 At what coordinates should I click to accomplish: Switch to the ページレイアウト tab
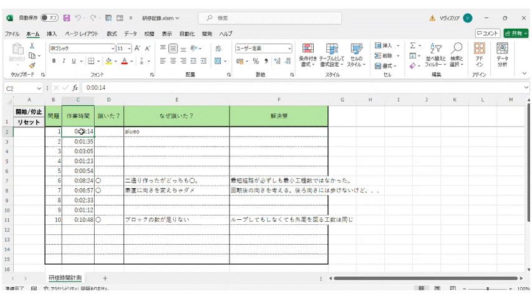pyautogui.click(x=82, y=34)
